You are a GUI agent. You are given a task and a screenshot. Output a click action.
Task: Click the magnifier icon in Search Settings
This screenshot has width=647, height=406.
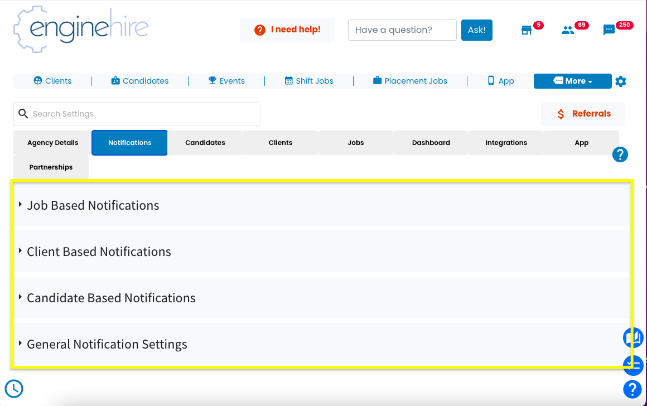tap(23, 113)
